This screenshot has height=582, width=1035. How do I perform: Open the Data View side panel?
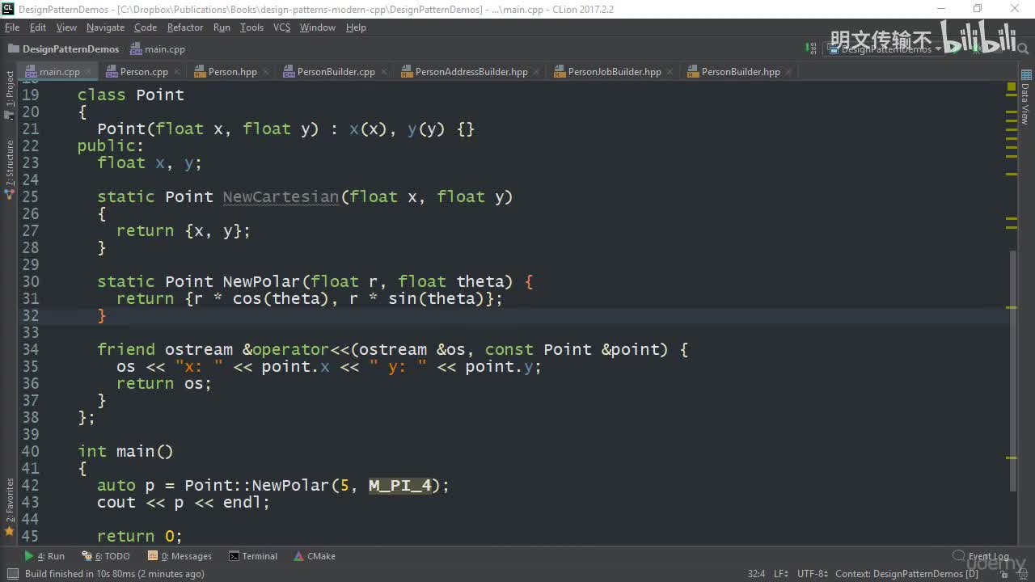(1025, 97)
